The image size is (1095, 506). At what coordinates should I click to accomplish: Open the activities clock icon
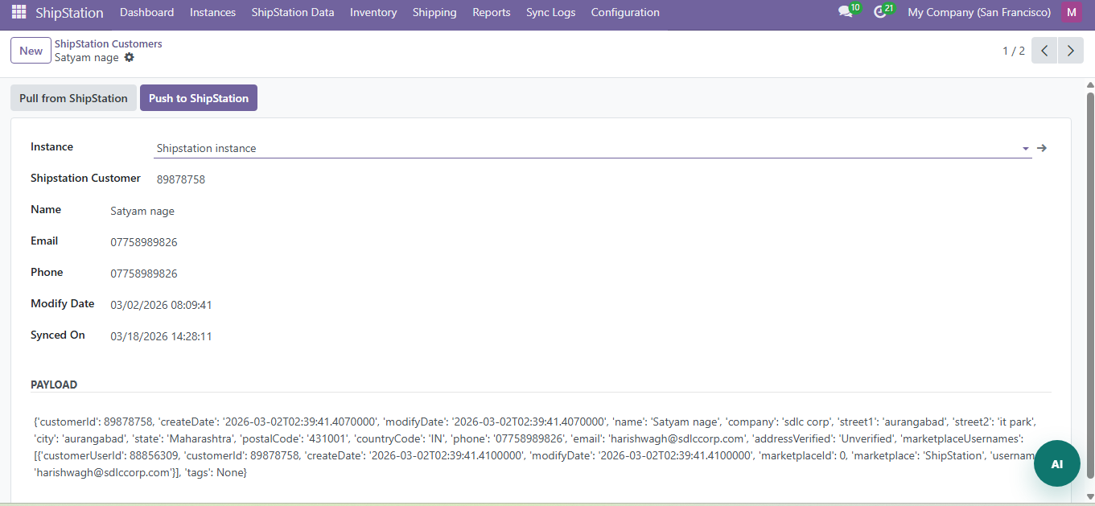pos(879,12)
